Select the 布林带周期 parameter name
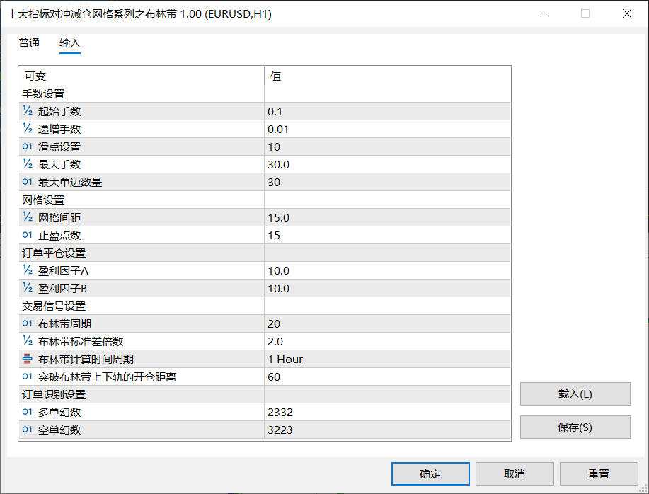Image resolution: width=649 pixels, height=494 pixels. [x=64, y=324]
